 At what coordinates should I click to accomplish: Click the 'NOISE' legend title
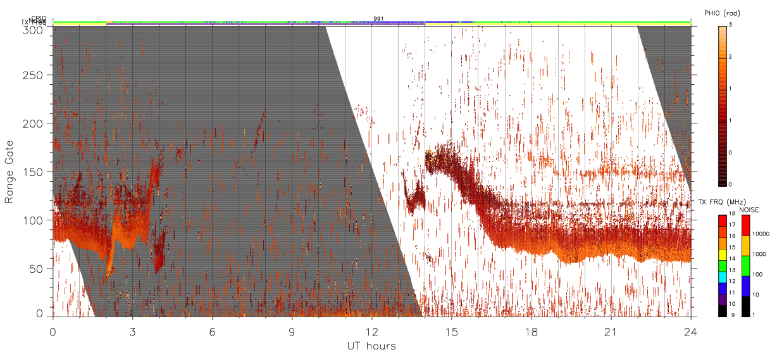[750, 210]
